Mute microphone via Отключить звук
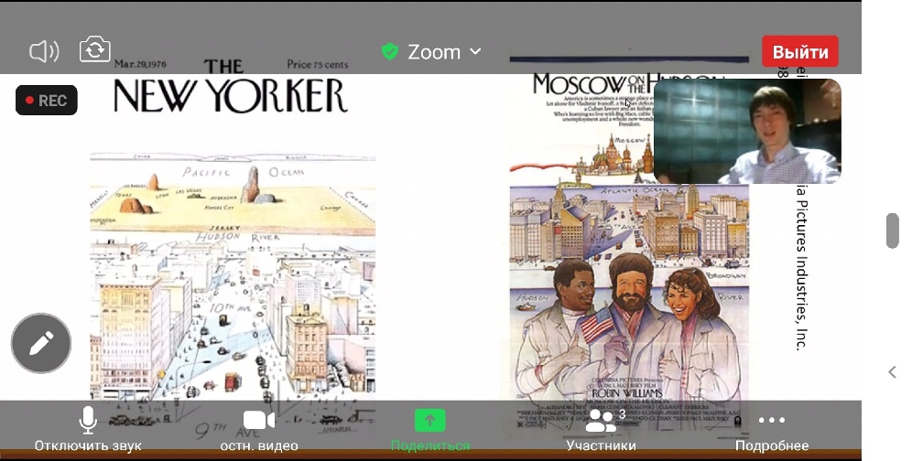 pyautogui.click(x=88, y=429)
